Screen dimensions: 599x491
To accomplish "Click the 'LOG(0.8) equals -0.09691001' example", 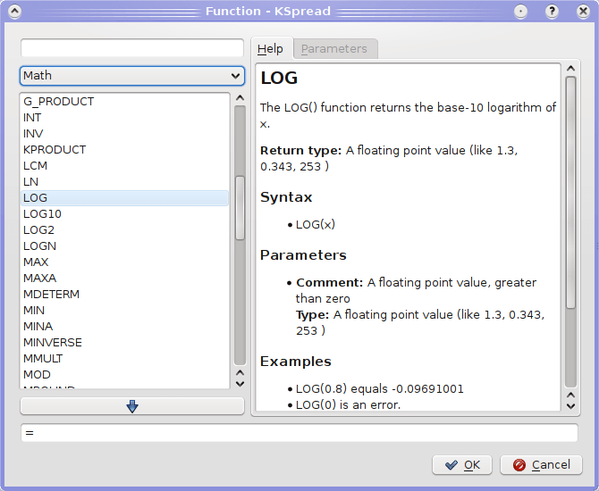I will (380, 388).
